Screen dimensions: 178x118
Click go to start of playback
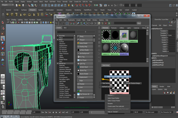(43, 112)
